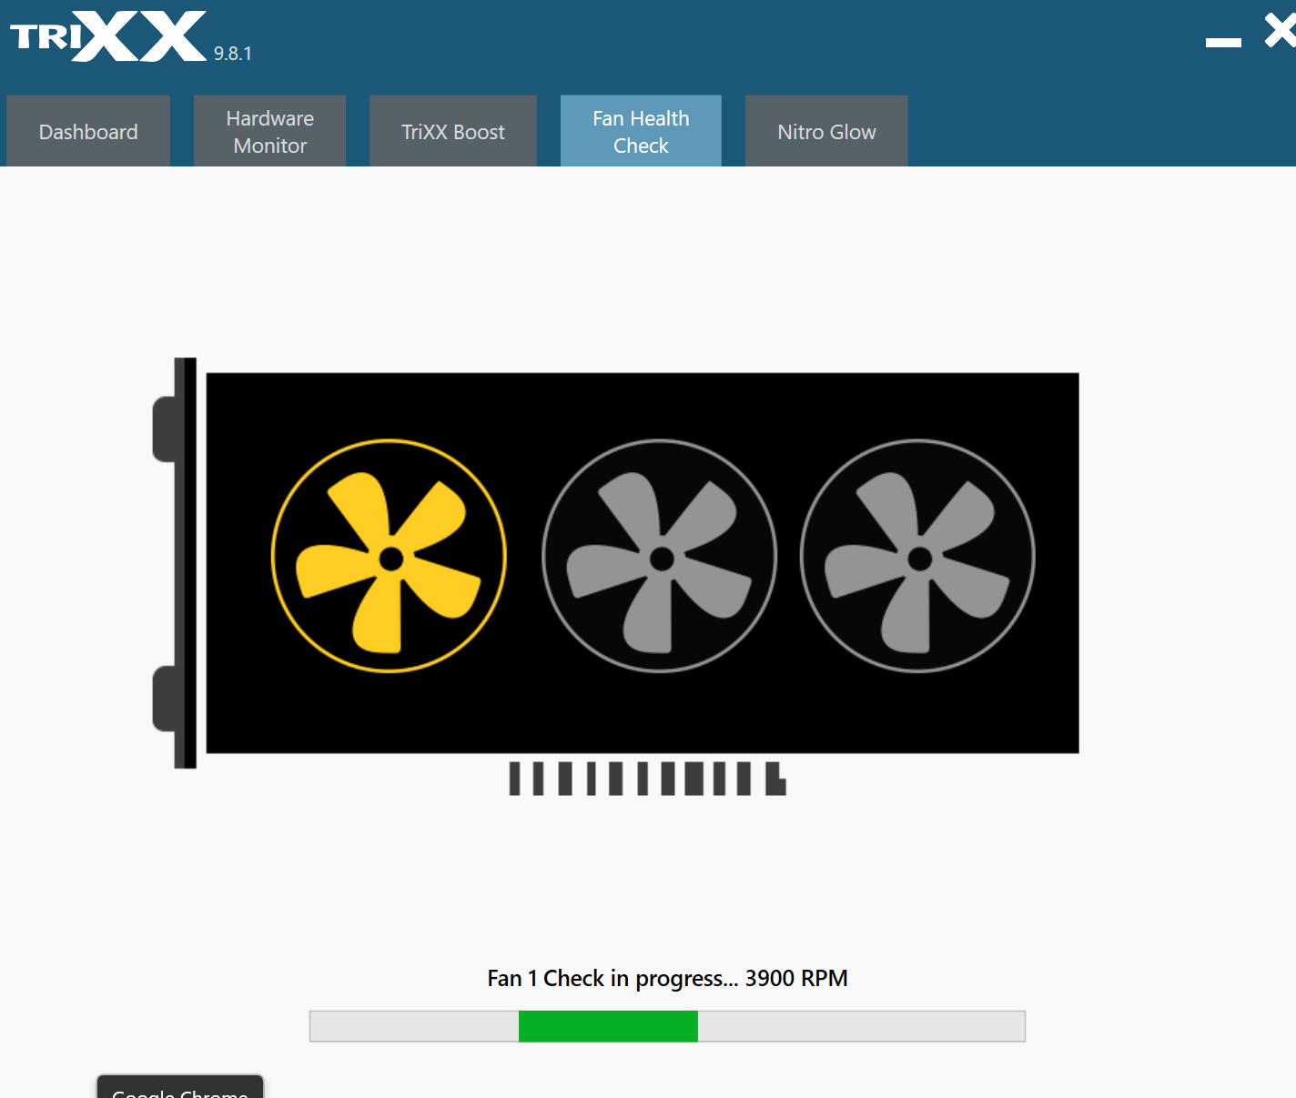This screenshot has height=1098, width=1296.
Task: Click the 9.8.1 version number
Action: click(x=233, y=54)
